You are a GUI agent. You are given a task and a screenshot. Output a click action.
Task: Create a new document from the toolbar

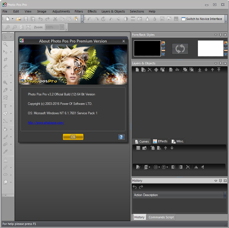tap(7, 19)
